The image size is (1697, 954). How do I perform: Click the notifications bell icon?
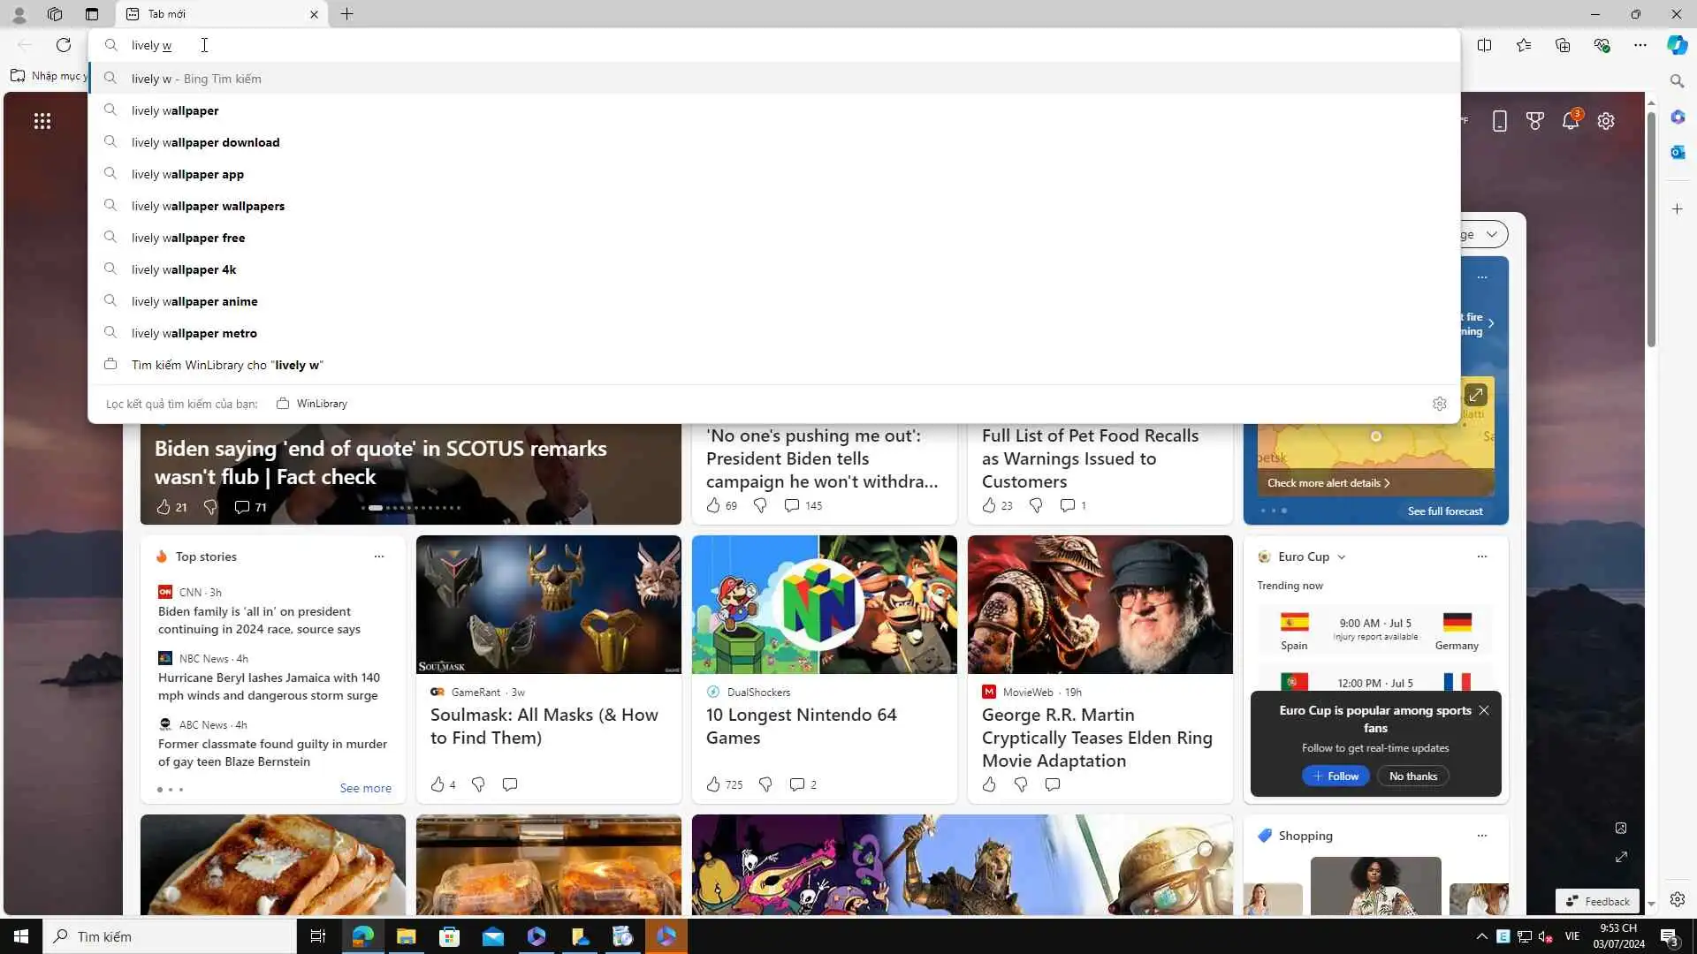tap(1571, 121)
